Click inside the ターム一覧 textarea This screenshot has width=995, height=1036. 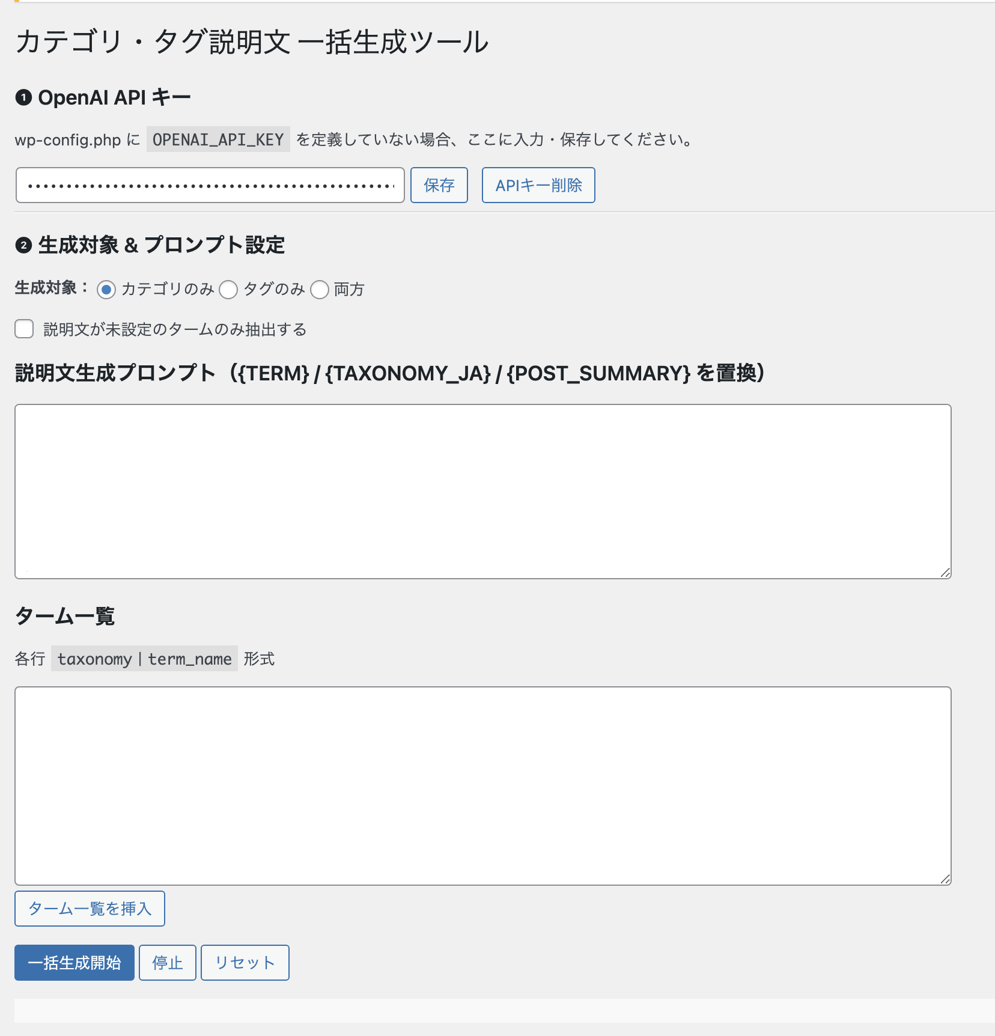point(483,786)
